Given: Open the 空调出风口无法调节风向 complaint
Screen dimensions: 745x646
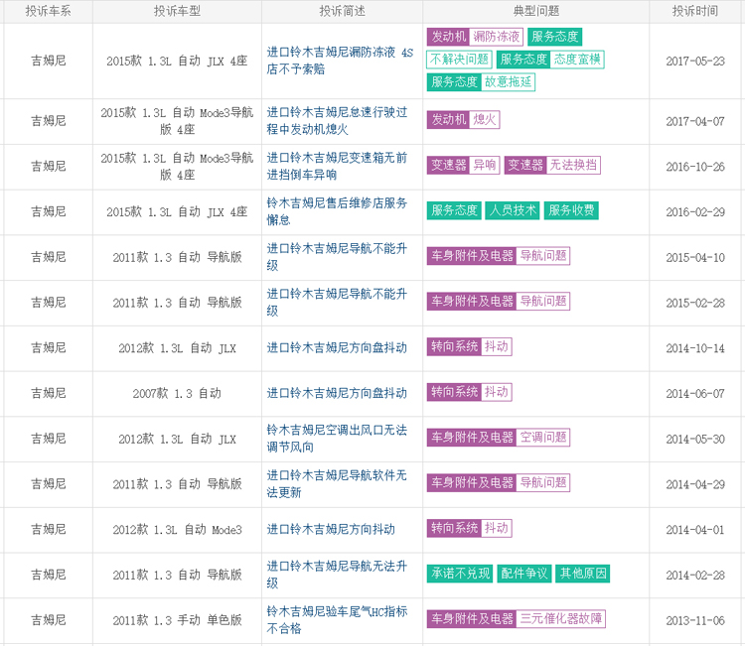Looking at the screenshot, I should click(x=337, y=438).
